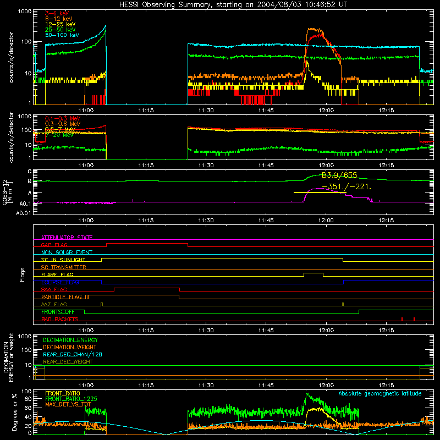The image size is (440, 440).
Task: Click the A0.01 level label on GOES axis
Action: click(24, 213)
